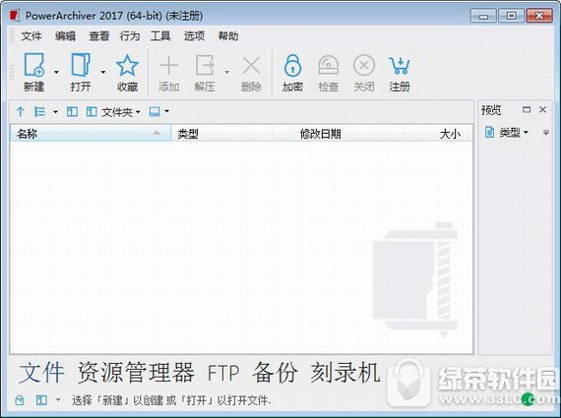Minimize the PowerArchiver window
The width and height of the screenshot is (561, 418).
click(483, 16)
